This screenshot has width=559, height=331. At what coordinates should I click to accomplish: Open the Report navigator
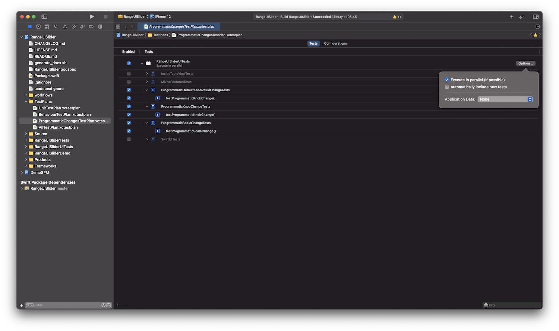[x=100, y=26]
